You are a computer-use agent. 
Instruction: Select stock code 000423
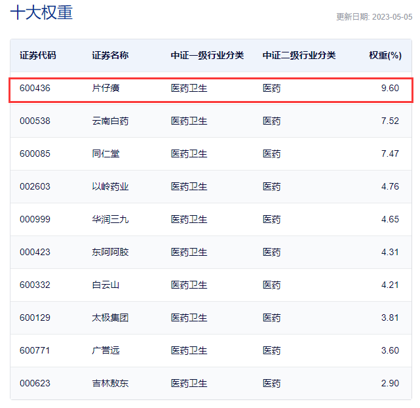(35, 252)
